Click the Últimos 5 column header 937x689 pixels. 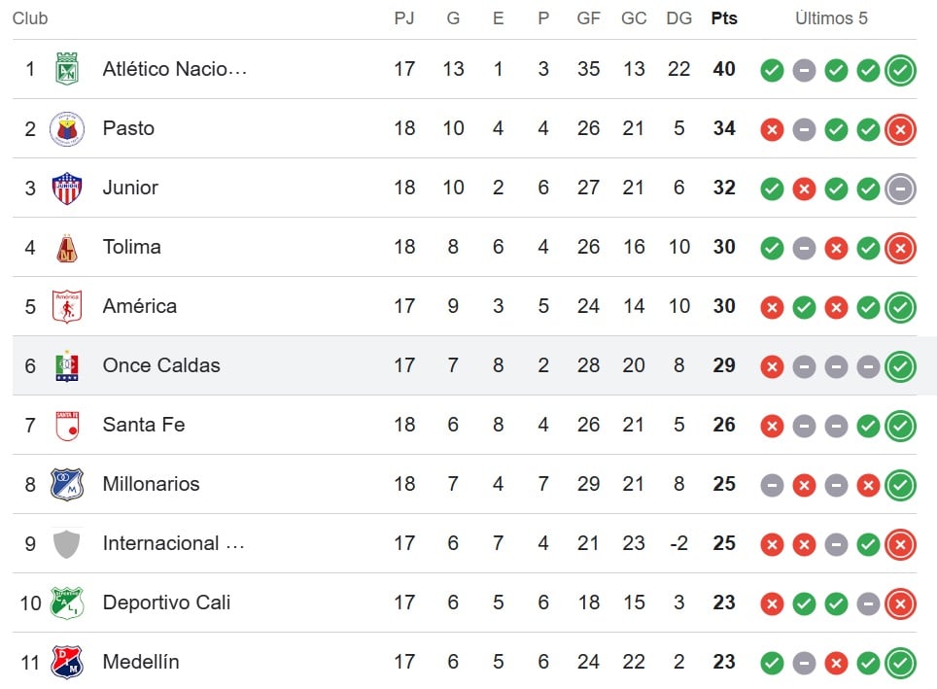832,17
